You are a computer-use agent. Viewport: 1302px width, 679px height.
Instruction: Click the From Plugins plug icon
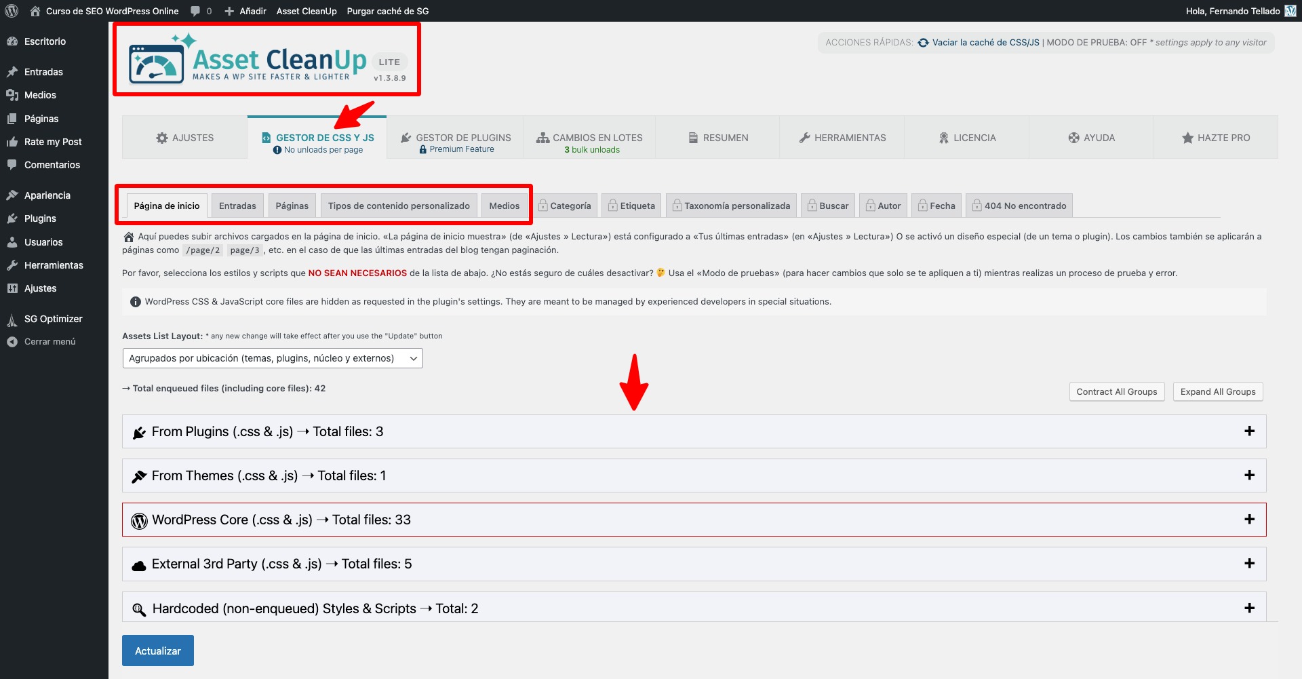point(139,433)
